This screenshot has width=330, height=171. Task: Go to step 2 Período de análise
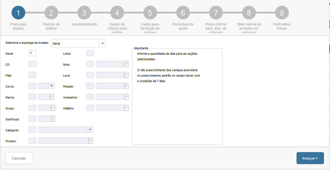tap(51, 13)
